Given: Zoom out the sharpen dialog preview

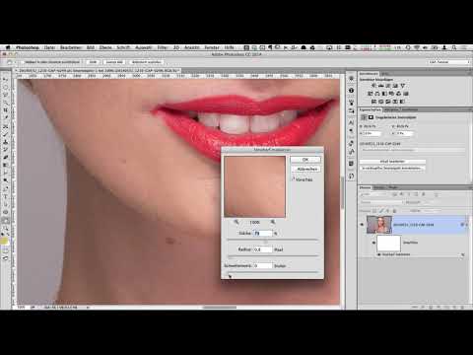Looking at the screenshot, I should coord(236,222).
